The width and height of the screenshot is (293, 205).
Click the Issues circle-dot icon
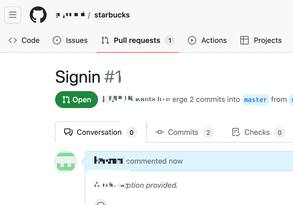point(57,40)
